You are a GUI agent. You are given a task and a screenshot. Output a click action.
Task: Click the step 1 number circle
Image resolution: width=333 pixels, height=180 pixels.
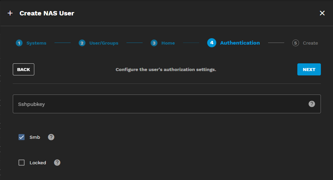(19, 43)
